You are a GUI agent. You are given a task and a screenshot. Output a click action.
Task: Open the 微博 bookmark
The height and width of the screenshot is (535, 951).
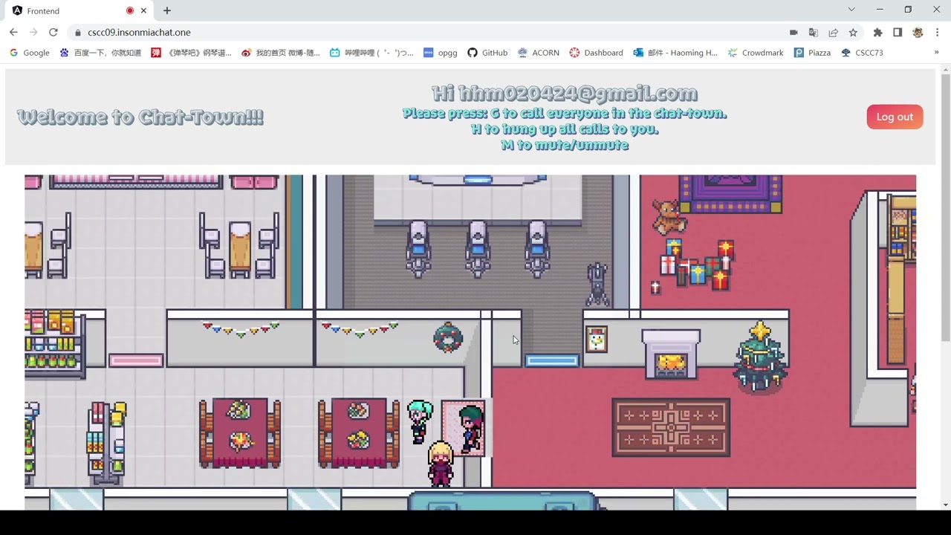coord(281,53)
